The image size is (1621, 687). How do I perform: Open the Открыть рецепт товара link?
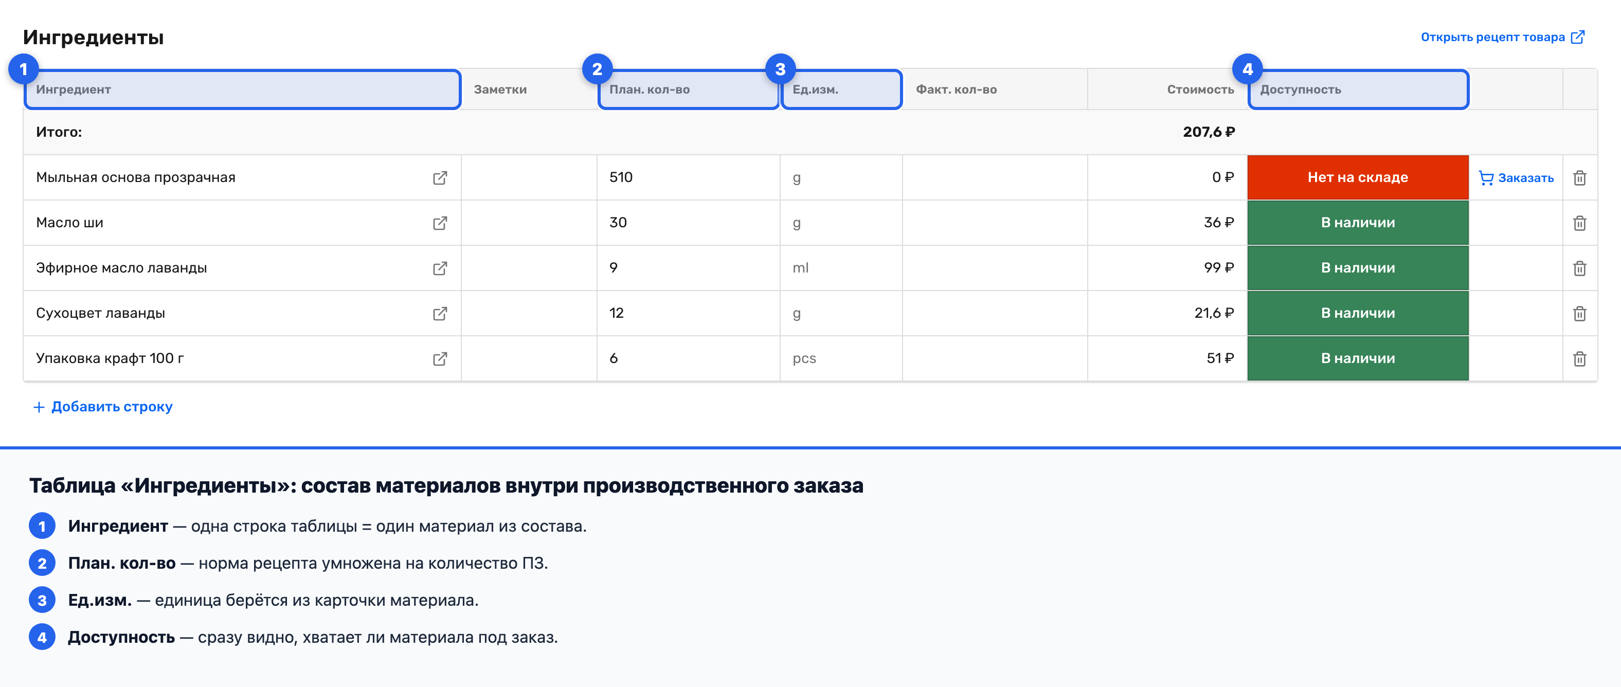tap(1503, 37)
